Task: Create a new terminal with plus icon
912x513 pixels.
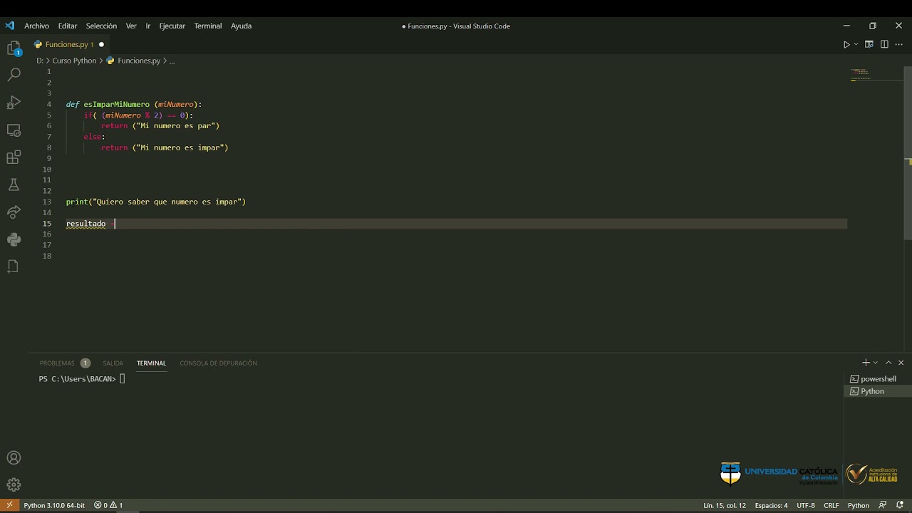Action: click(x=866, y=363)
